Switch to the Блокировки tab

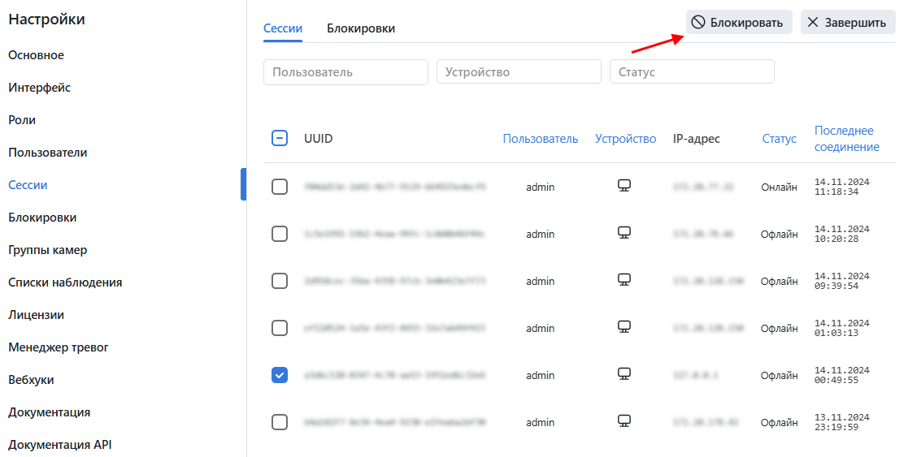pos(361,28)
